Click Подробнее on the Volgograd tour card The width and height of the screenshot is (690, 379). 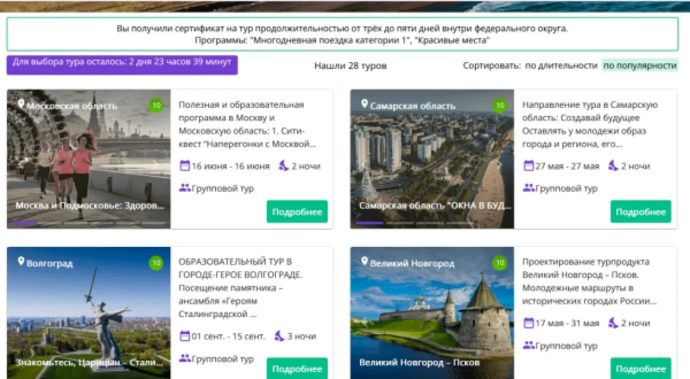297,368
